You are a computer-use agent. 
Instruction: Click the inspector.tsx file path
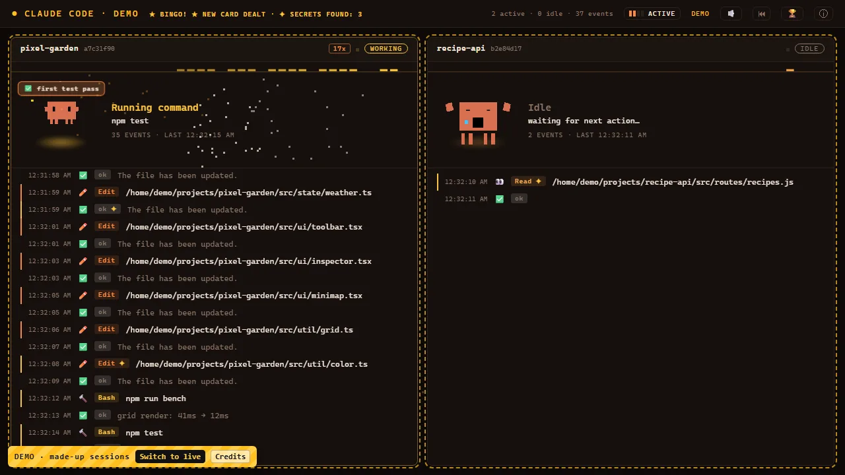[249, 261]
